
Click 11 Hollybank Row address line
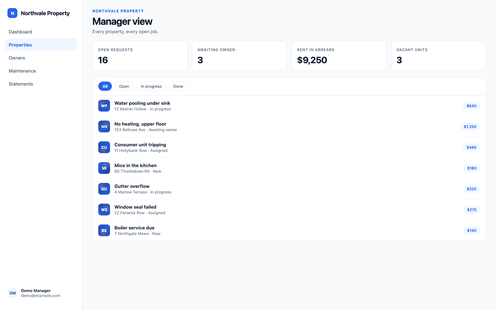(x=141, y=151)
